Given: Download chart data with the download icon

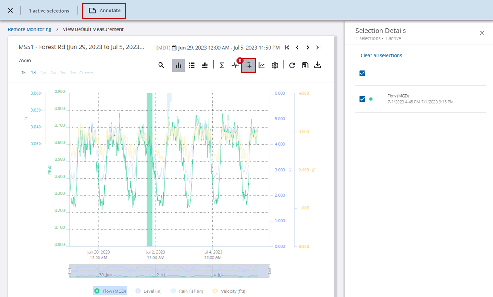Looking at the screenshot, I should coord(317,65).
